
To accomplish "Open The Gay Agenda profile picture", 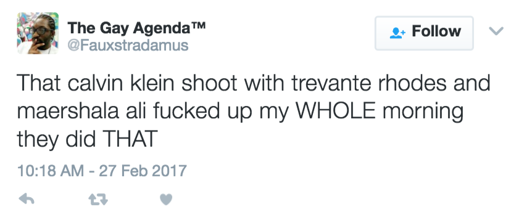I will coord(38,33).
